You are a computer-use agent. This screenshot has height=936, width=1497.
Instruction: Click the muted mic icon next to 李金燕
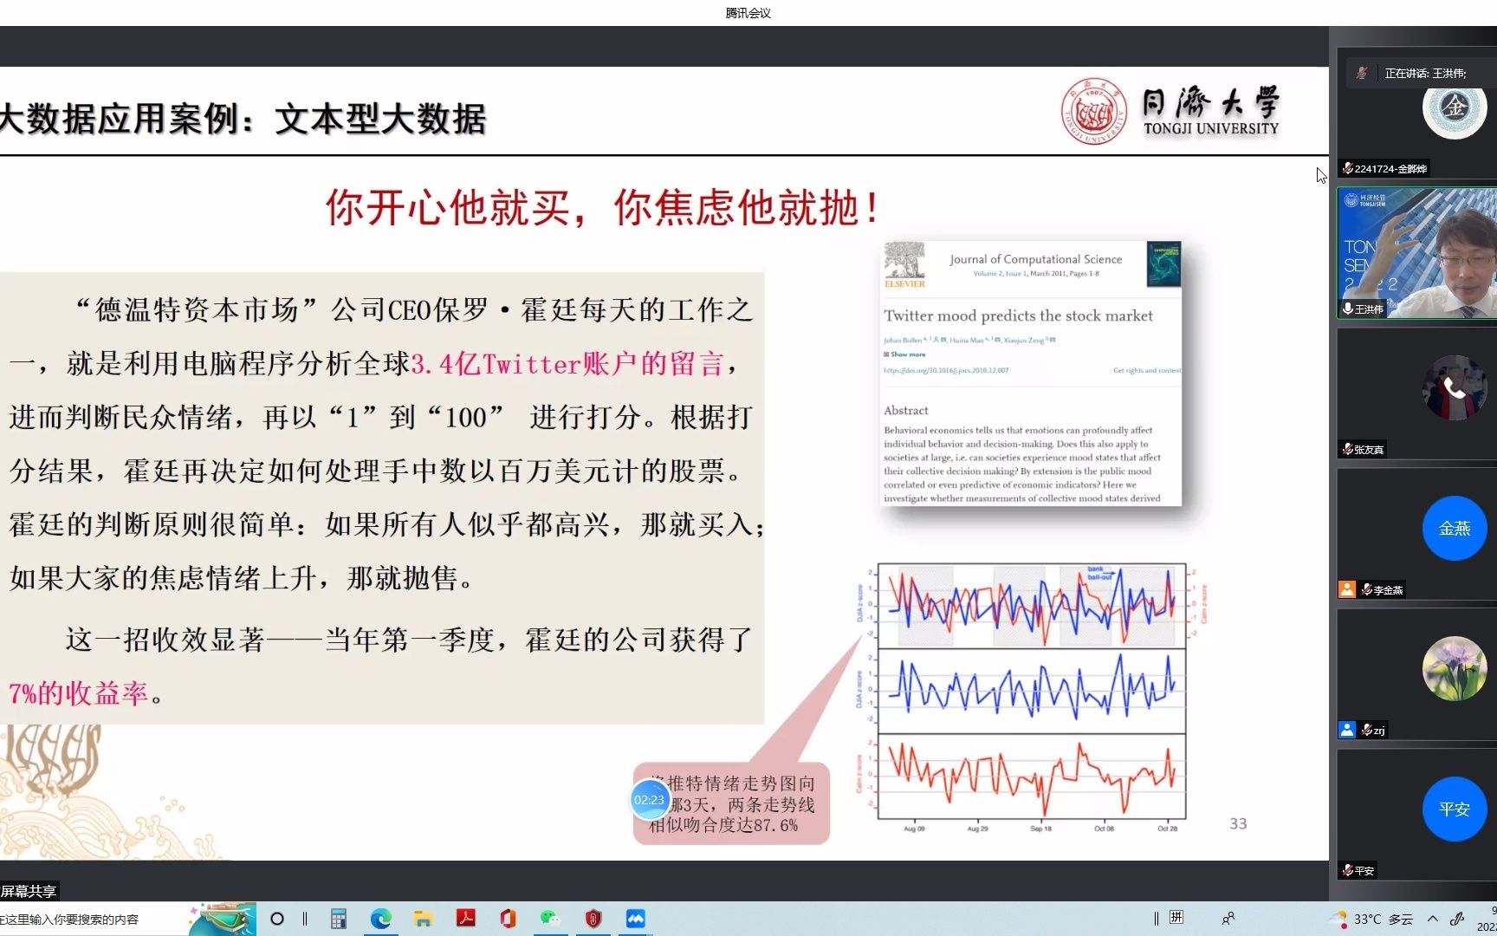click(x=1367, y=589)
